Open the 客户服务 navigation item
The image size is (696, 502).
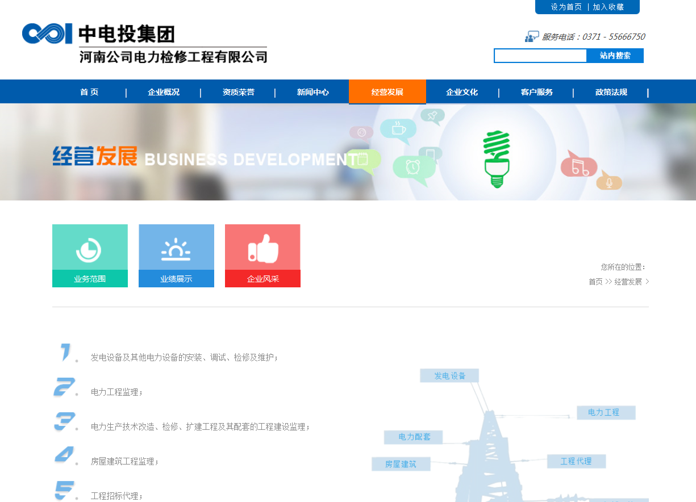(x=536, y=92)
